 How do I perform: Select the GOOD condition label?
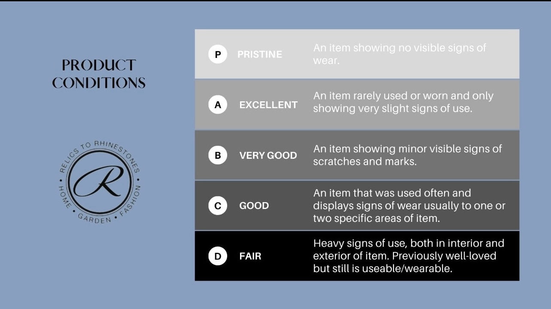254,206
